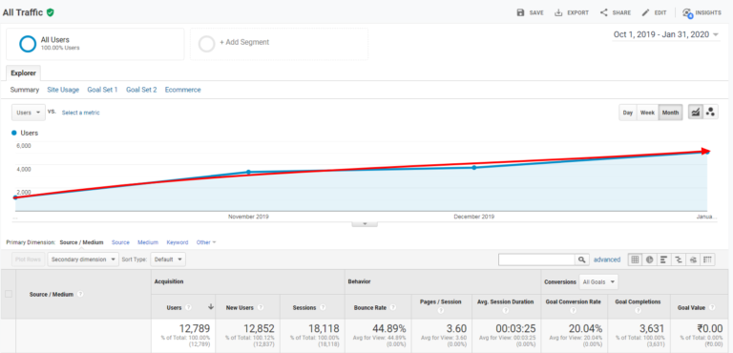Click help icon under Goal Conversion Rate
This screenshot has height=353, width=733.
click(573, 310)
